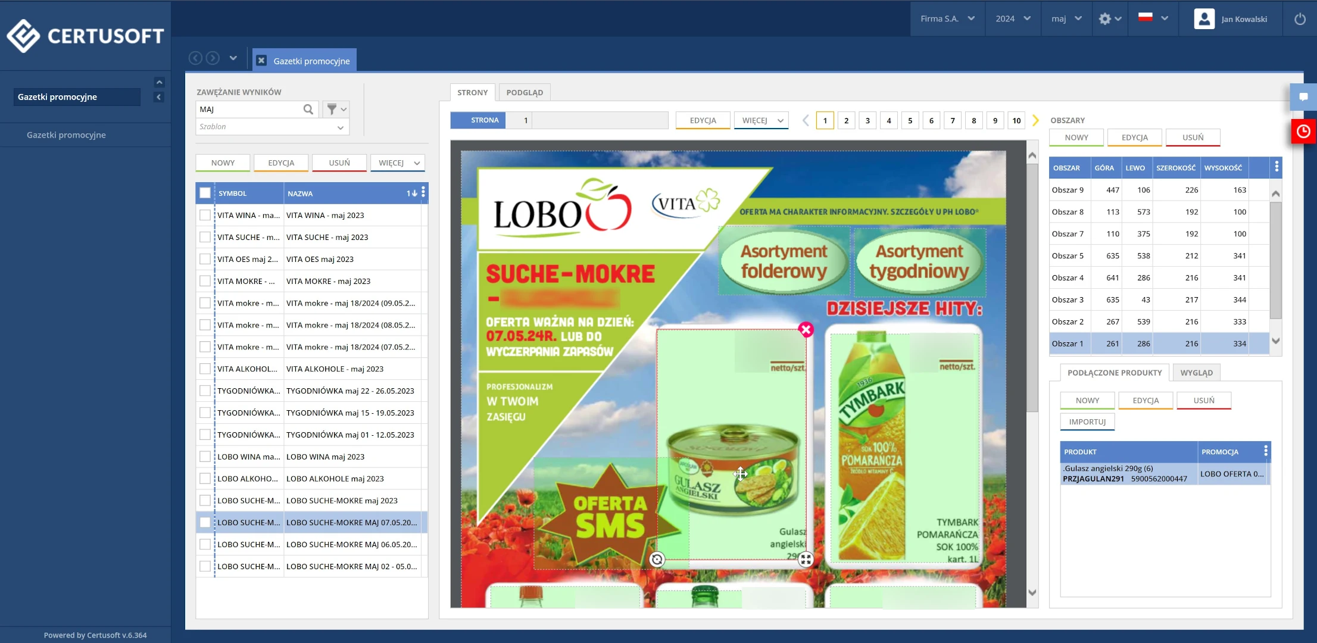Click the IMPORTUJ button
Screen dimensions: 1317x643
tap(1087, 422)
